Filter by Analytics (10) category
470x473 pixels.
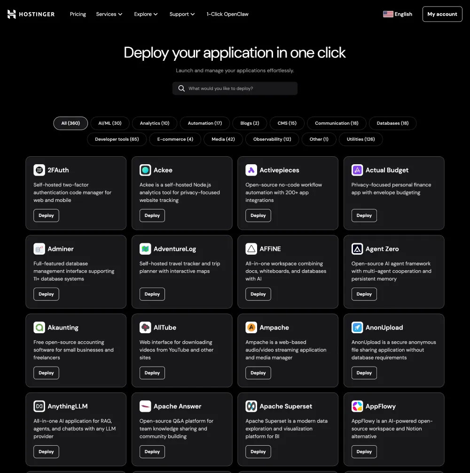[x=155, y=123]
